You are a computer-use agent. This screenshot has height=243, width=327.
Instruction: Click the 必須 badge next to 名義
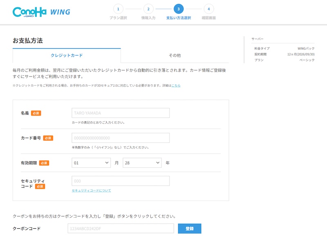tap(36, 113)
